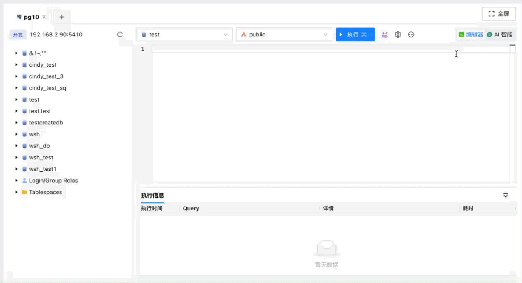
Task: Click the refresh icon beside the server address
Action: coord(120,35)
